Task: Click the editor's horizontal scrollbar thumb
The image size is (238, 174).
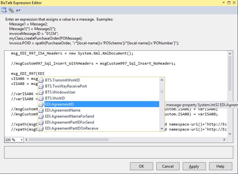Action: (x=69, y=140)
